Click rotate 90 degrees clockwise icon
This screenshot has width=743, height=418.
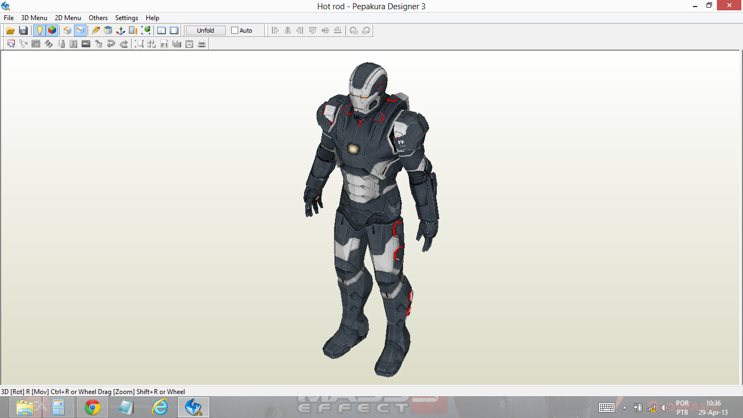coord(366,30)
